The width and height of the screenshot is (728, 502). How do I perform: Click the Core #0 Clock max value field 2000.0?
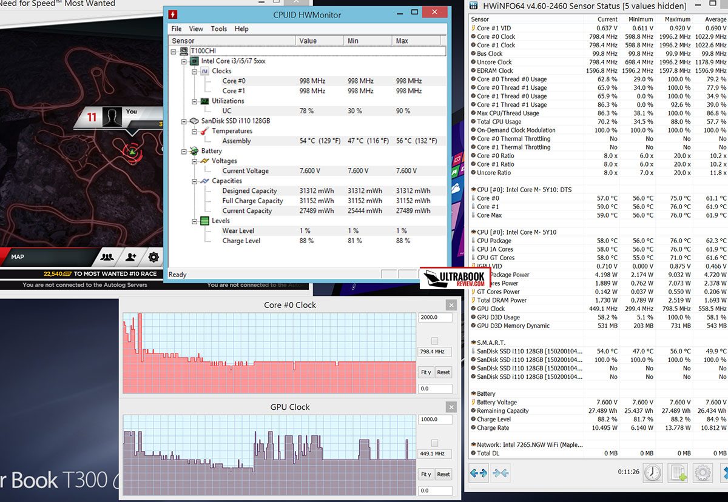435,317
